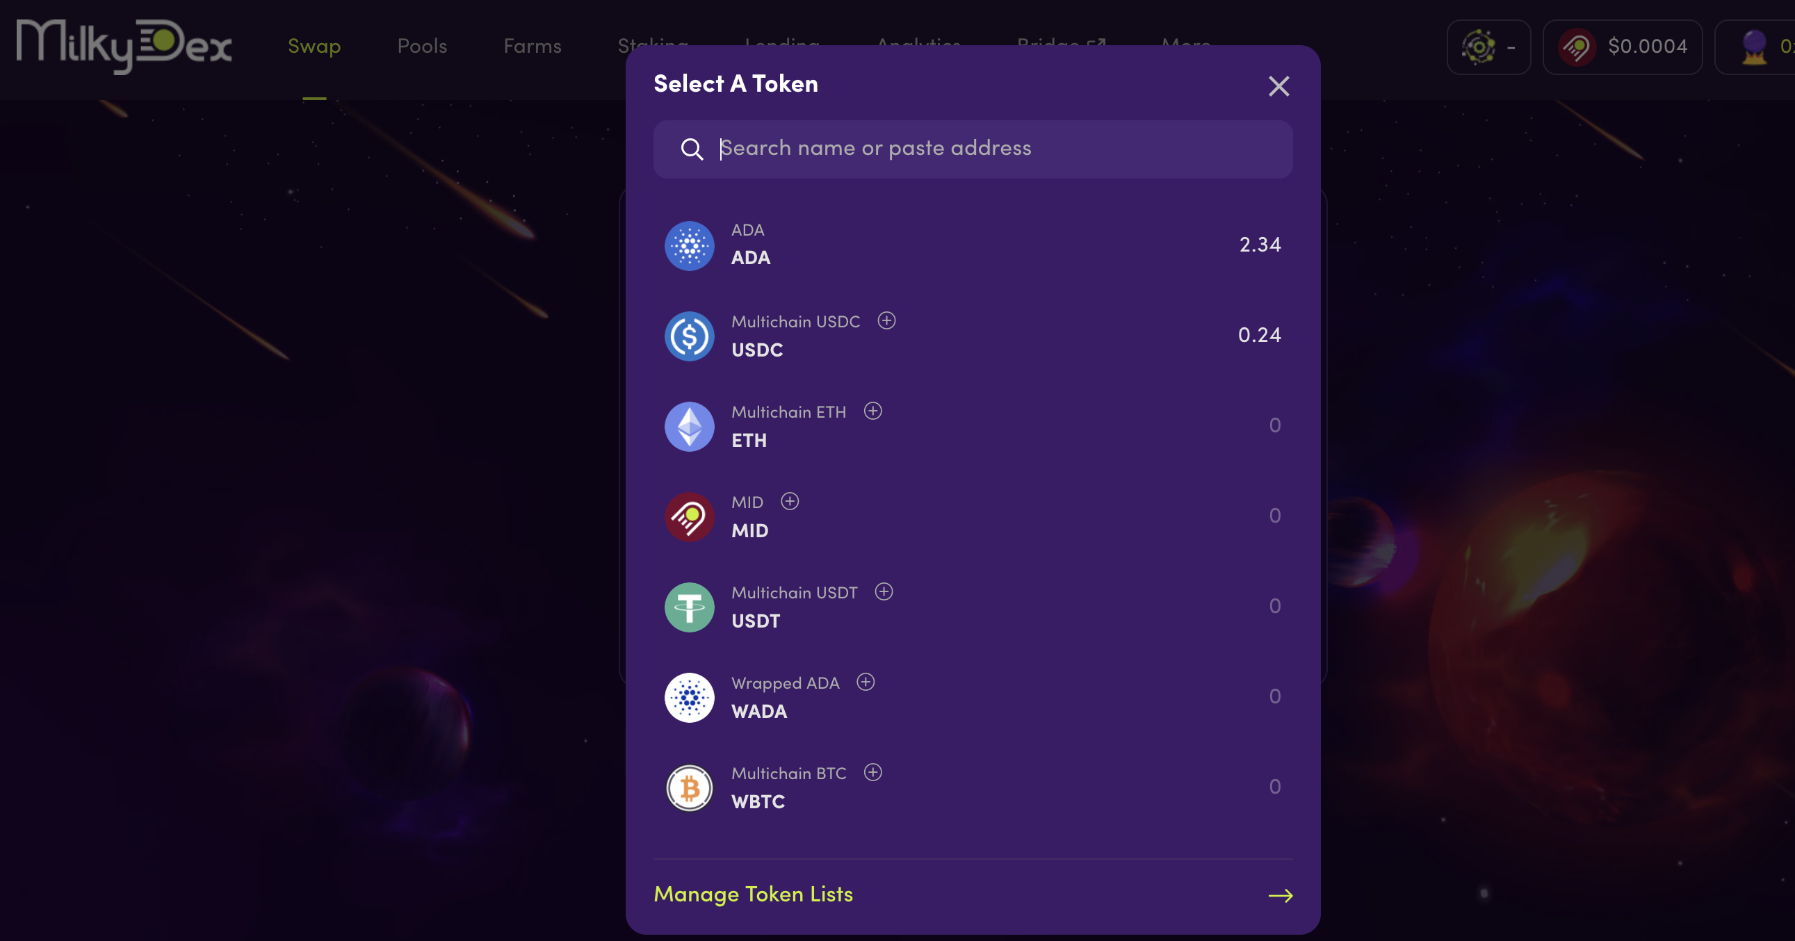Open the Farms tab
Viewport: 1795px width, 941px height.
(x=533, y=46)
